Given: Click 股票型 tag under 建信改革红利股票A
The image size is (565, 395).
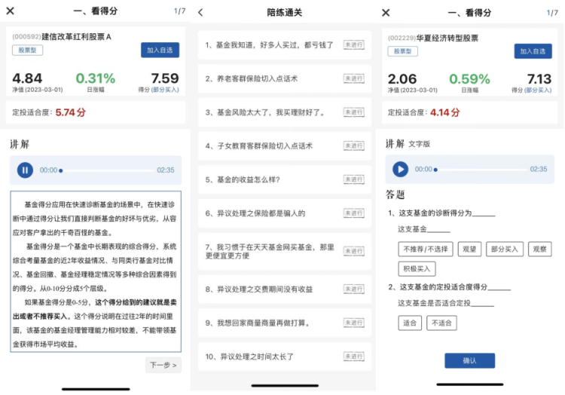Looking at the screenshot, I should 27,50.
